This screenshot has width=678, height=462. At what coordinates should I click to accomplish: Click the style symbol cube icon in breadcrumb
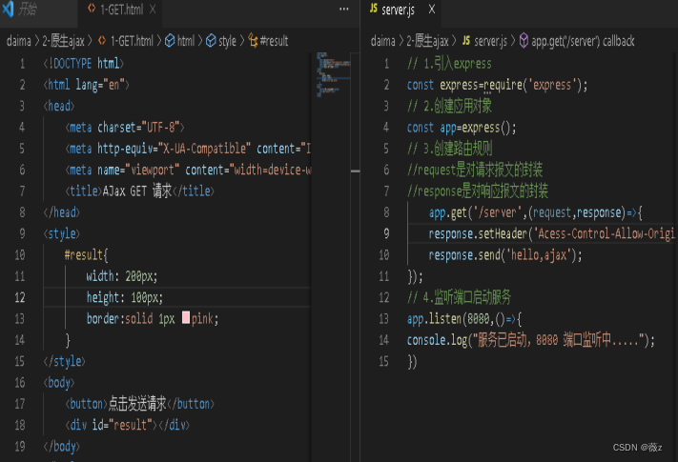pos(211,41)
